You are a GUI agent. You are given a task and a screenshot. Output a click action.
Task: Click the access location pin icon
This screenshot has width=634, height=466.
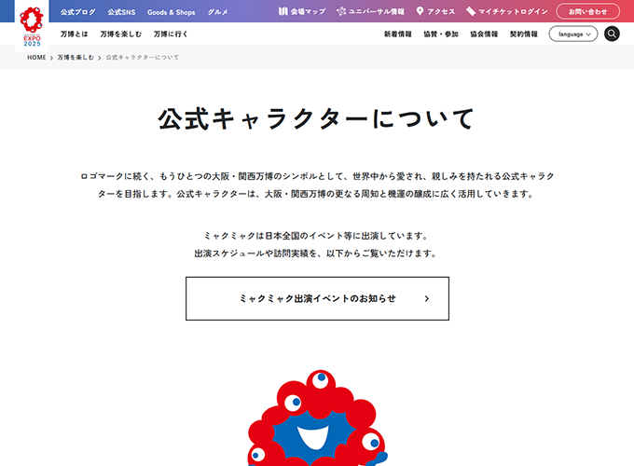pyautogui.click(x=420, y=11)
